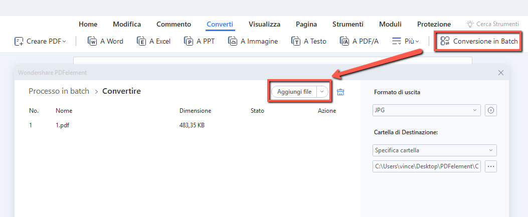The image size is (528, 217).
Task: Click the Azione column header
Action: tap(327, 111)
